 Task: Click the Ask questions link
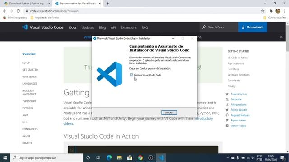[x=238, y=105]
